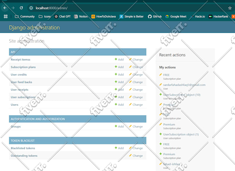235x171 pixels.
Task: Open UserSubscription object (10) recent action
Action: tap(182, 95)
